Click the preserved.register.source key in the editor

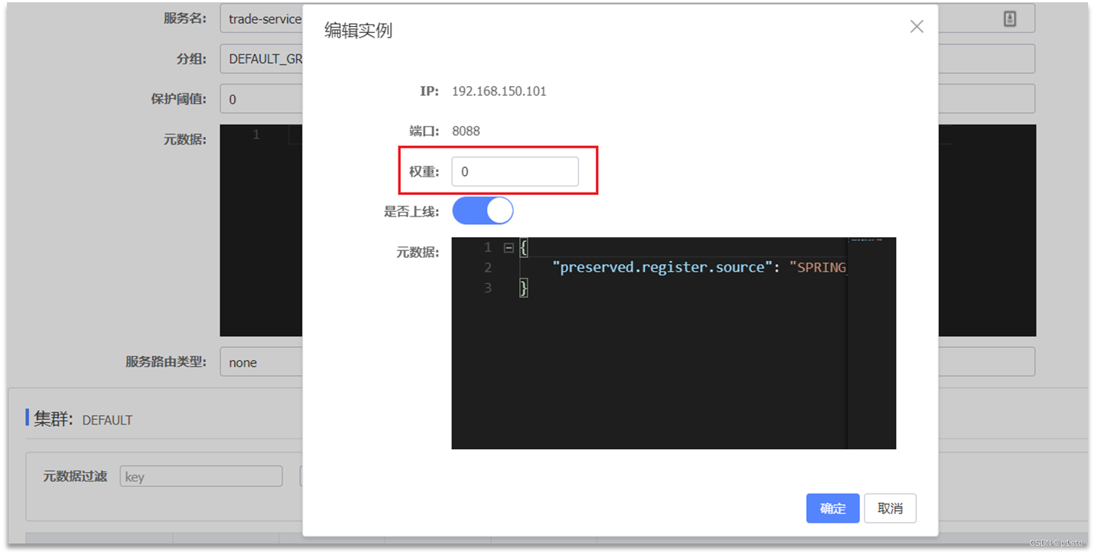click(x=663, y=267)
